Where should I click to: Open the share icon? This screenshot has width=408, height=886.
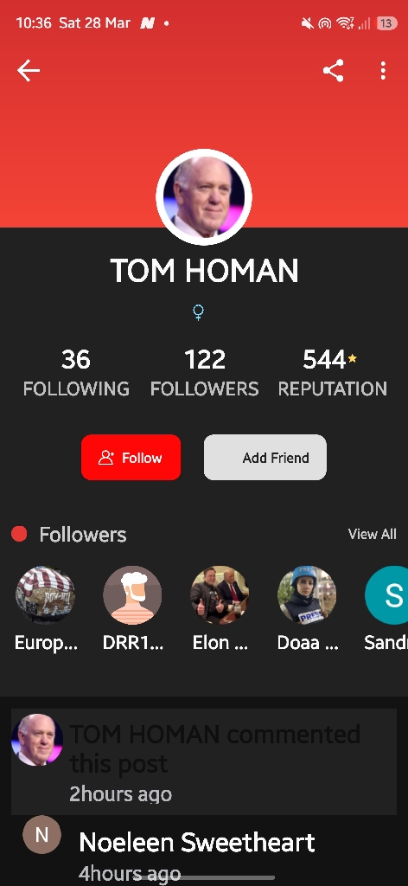tap(333, 71)
